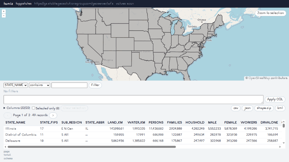Viewport: 289px width, 162px height.
Task: Select the District of Columbia row
Action: coord(142,135)
